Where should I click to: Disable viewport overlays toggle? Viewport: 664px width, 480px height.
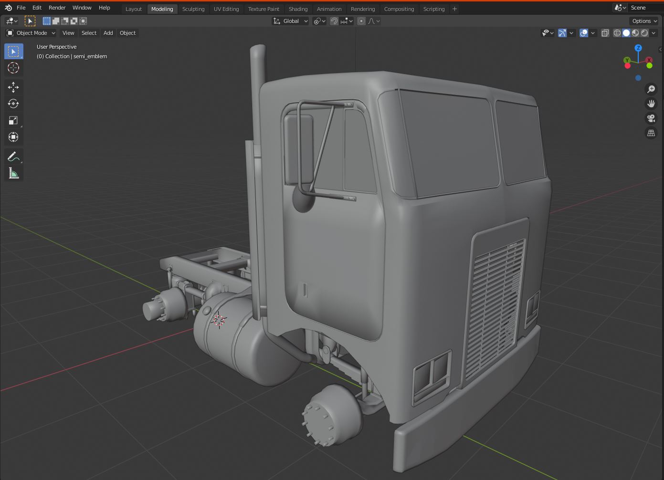pos(583,33)
